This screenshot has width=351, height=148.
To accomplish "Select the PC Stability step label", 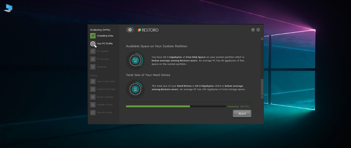I will click(x=103, y=51).
